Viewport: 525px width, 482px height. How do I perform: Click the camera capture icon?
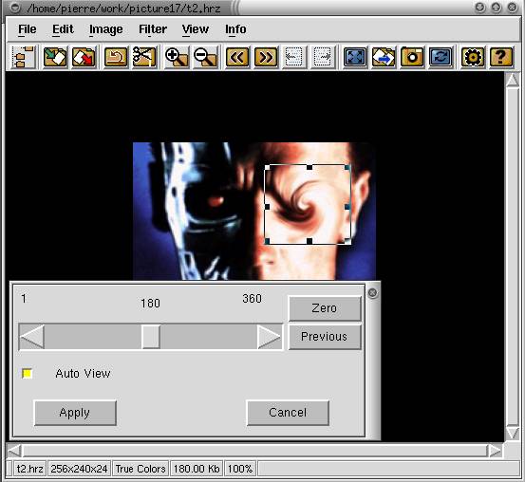click(412, 57)
